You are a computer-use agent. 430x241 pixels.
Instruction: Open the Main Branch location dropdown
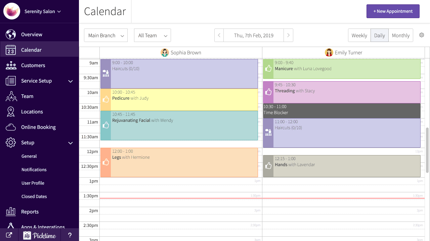coord(105,35)
